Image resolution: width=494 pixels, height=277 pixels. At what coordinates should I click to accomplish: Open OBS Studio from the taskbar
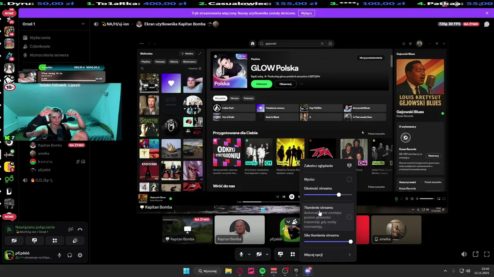pos(285,271)
